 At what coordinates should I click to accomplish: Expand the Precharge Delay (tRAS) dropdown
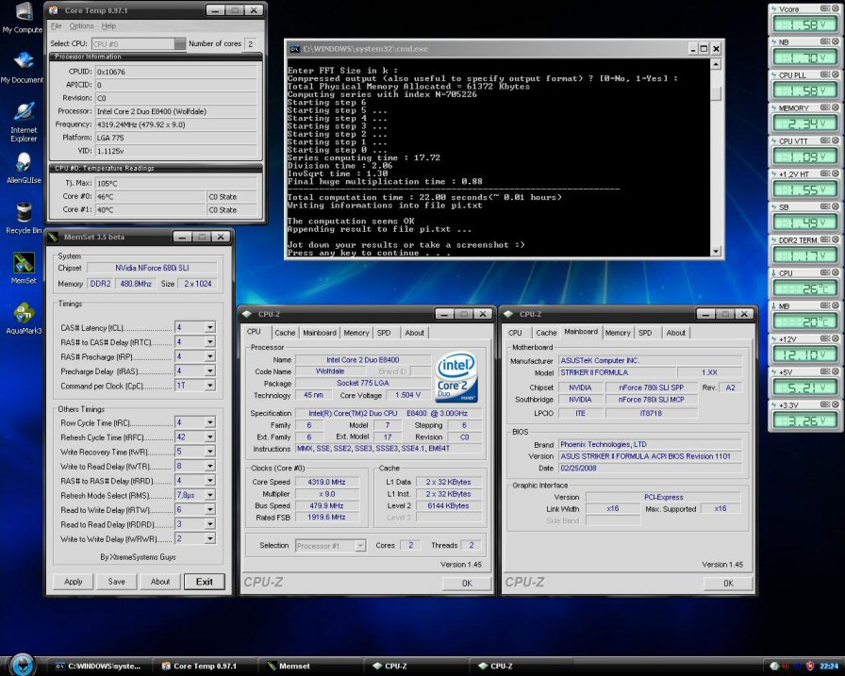[209, 371]
